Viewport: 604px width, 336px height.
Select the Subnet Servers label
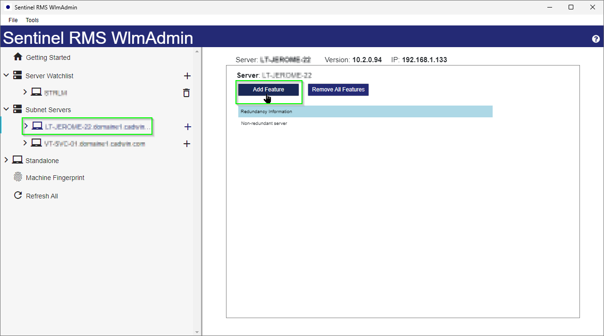tap(48, 110)
